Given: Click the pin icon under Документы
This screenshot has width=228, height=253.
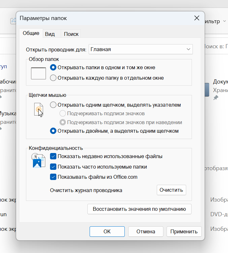Looking at the screenshot, I should tap(216, 97).
